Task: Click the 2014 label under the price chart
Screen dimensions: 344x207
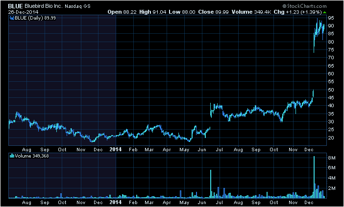Action: [115, 149]
